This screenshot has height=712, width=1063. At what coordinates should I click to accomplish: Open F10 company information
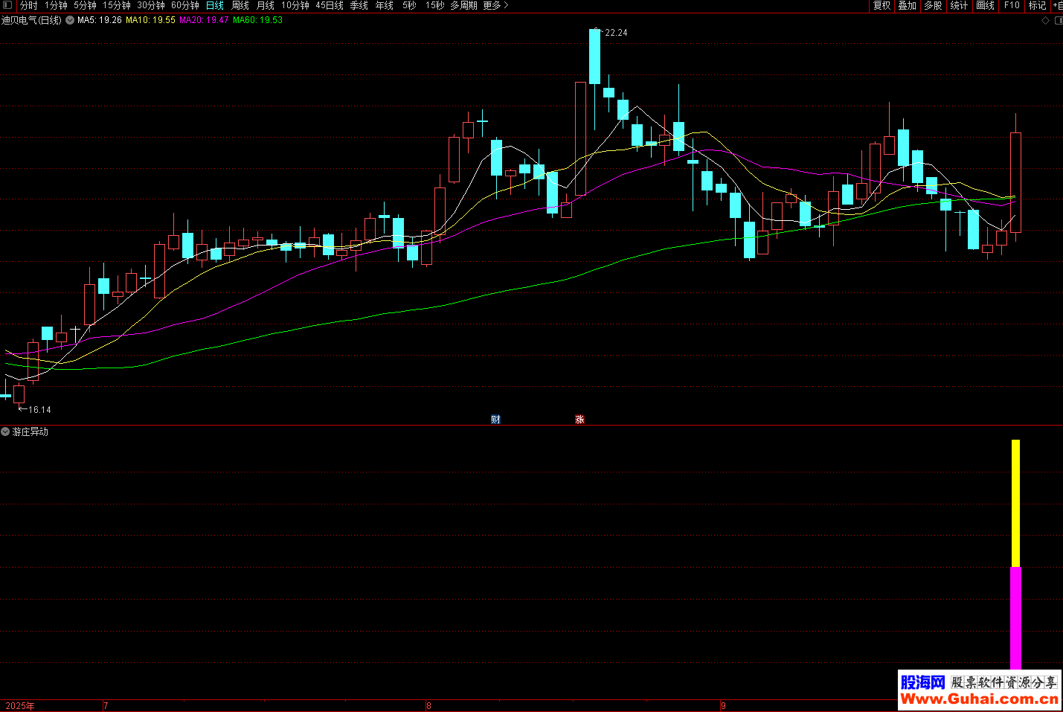click(1012, 5)
